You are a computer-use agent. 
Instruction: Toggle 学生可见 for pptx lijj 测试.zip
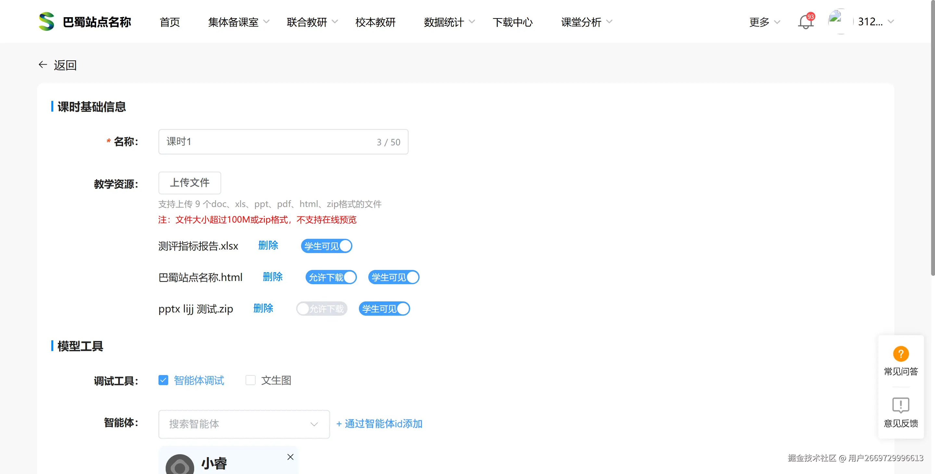coord(385,309)
